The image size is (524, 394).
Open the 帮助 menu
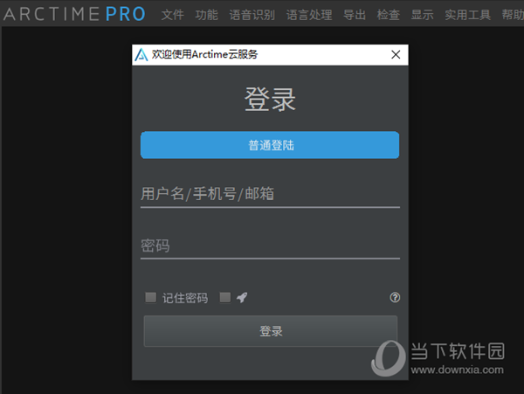point(513,15)
